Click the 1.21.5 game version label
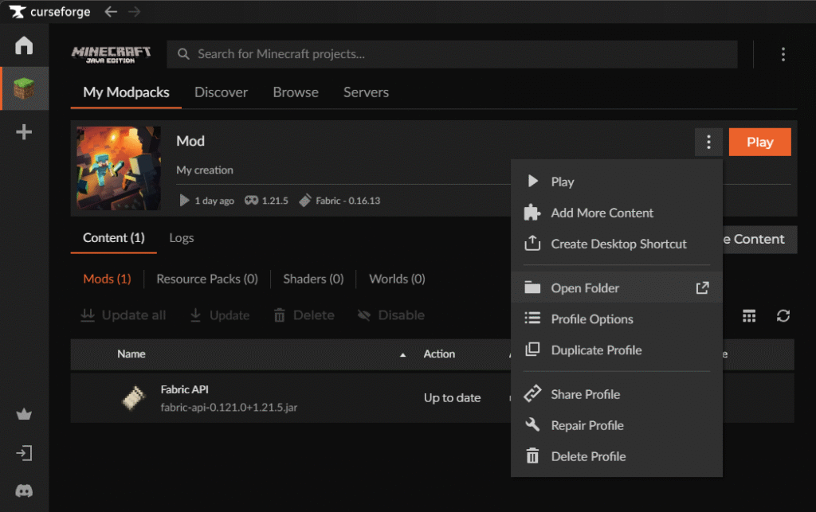This screenshot has width=816, height=512. point(275,201)
